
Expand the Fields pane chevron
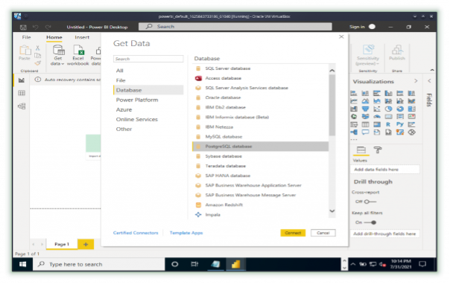tap(429, 81)
